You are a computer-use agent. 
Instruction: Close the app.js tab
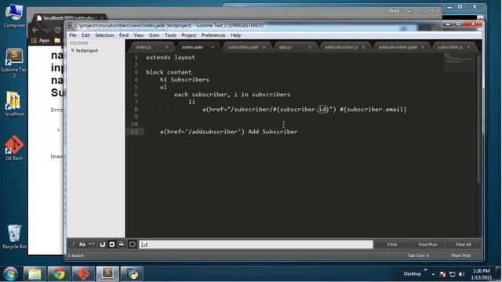[x=310, y=47]
